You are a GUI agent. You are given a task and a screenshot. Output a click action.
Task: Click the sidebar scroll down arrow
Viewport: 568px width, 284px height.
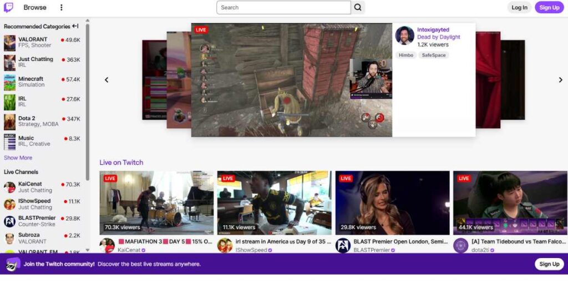point(87,250)
